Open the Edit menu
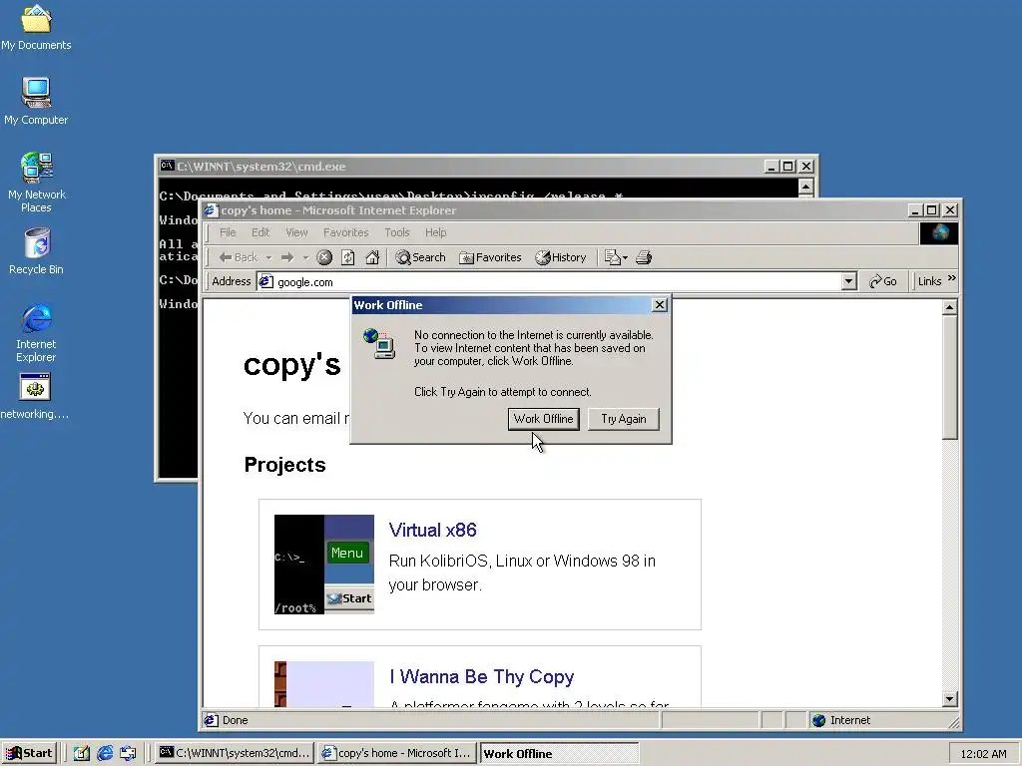1022x766 pixels. click(x=260, y=232)
